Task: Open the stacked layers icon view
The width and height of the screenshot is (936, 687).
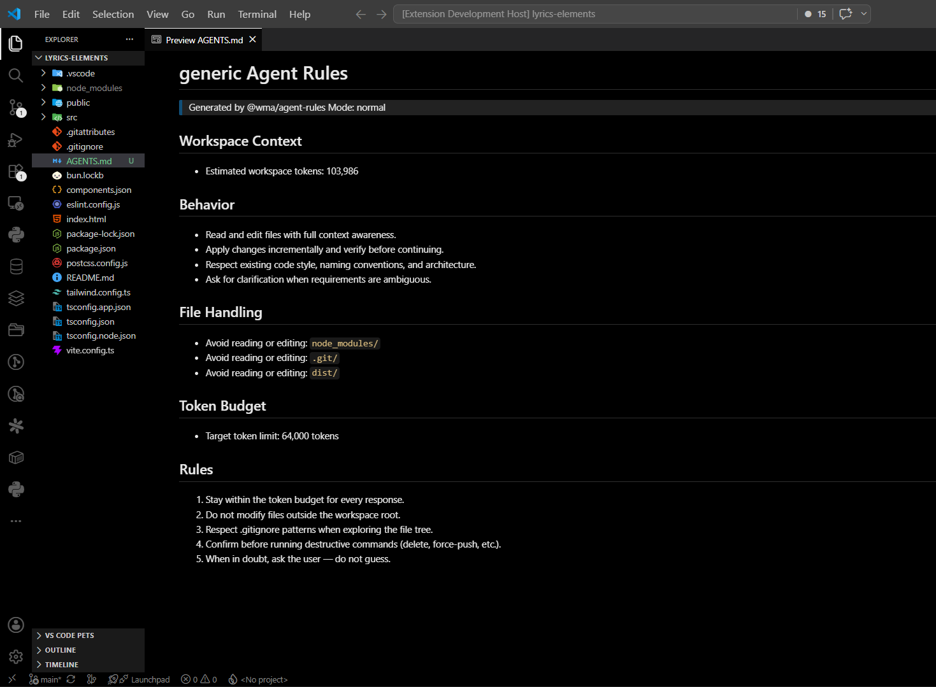Action: 16,298
